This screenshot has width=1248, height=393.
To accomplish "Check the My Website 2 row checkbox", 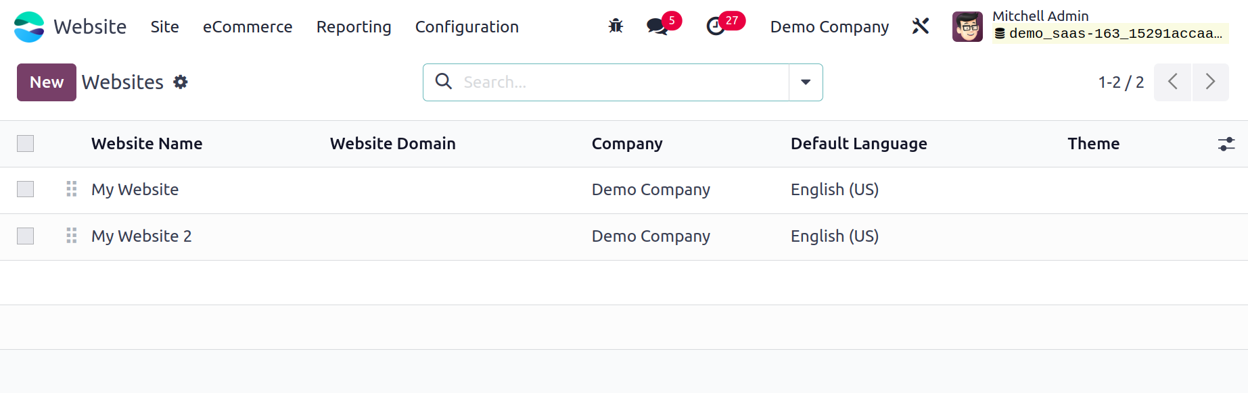I will tap(26, 236).
